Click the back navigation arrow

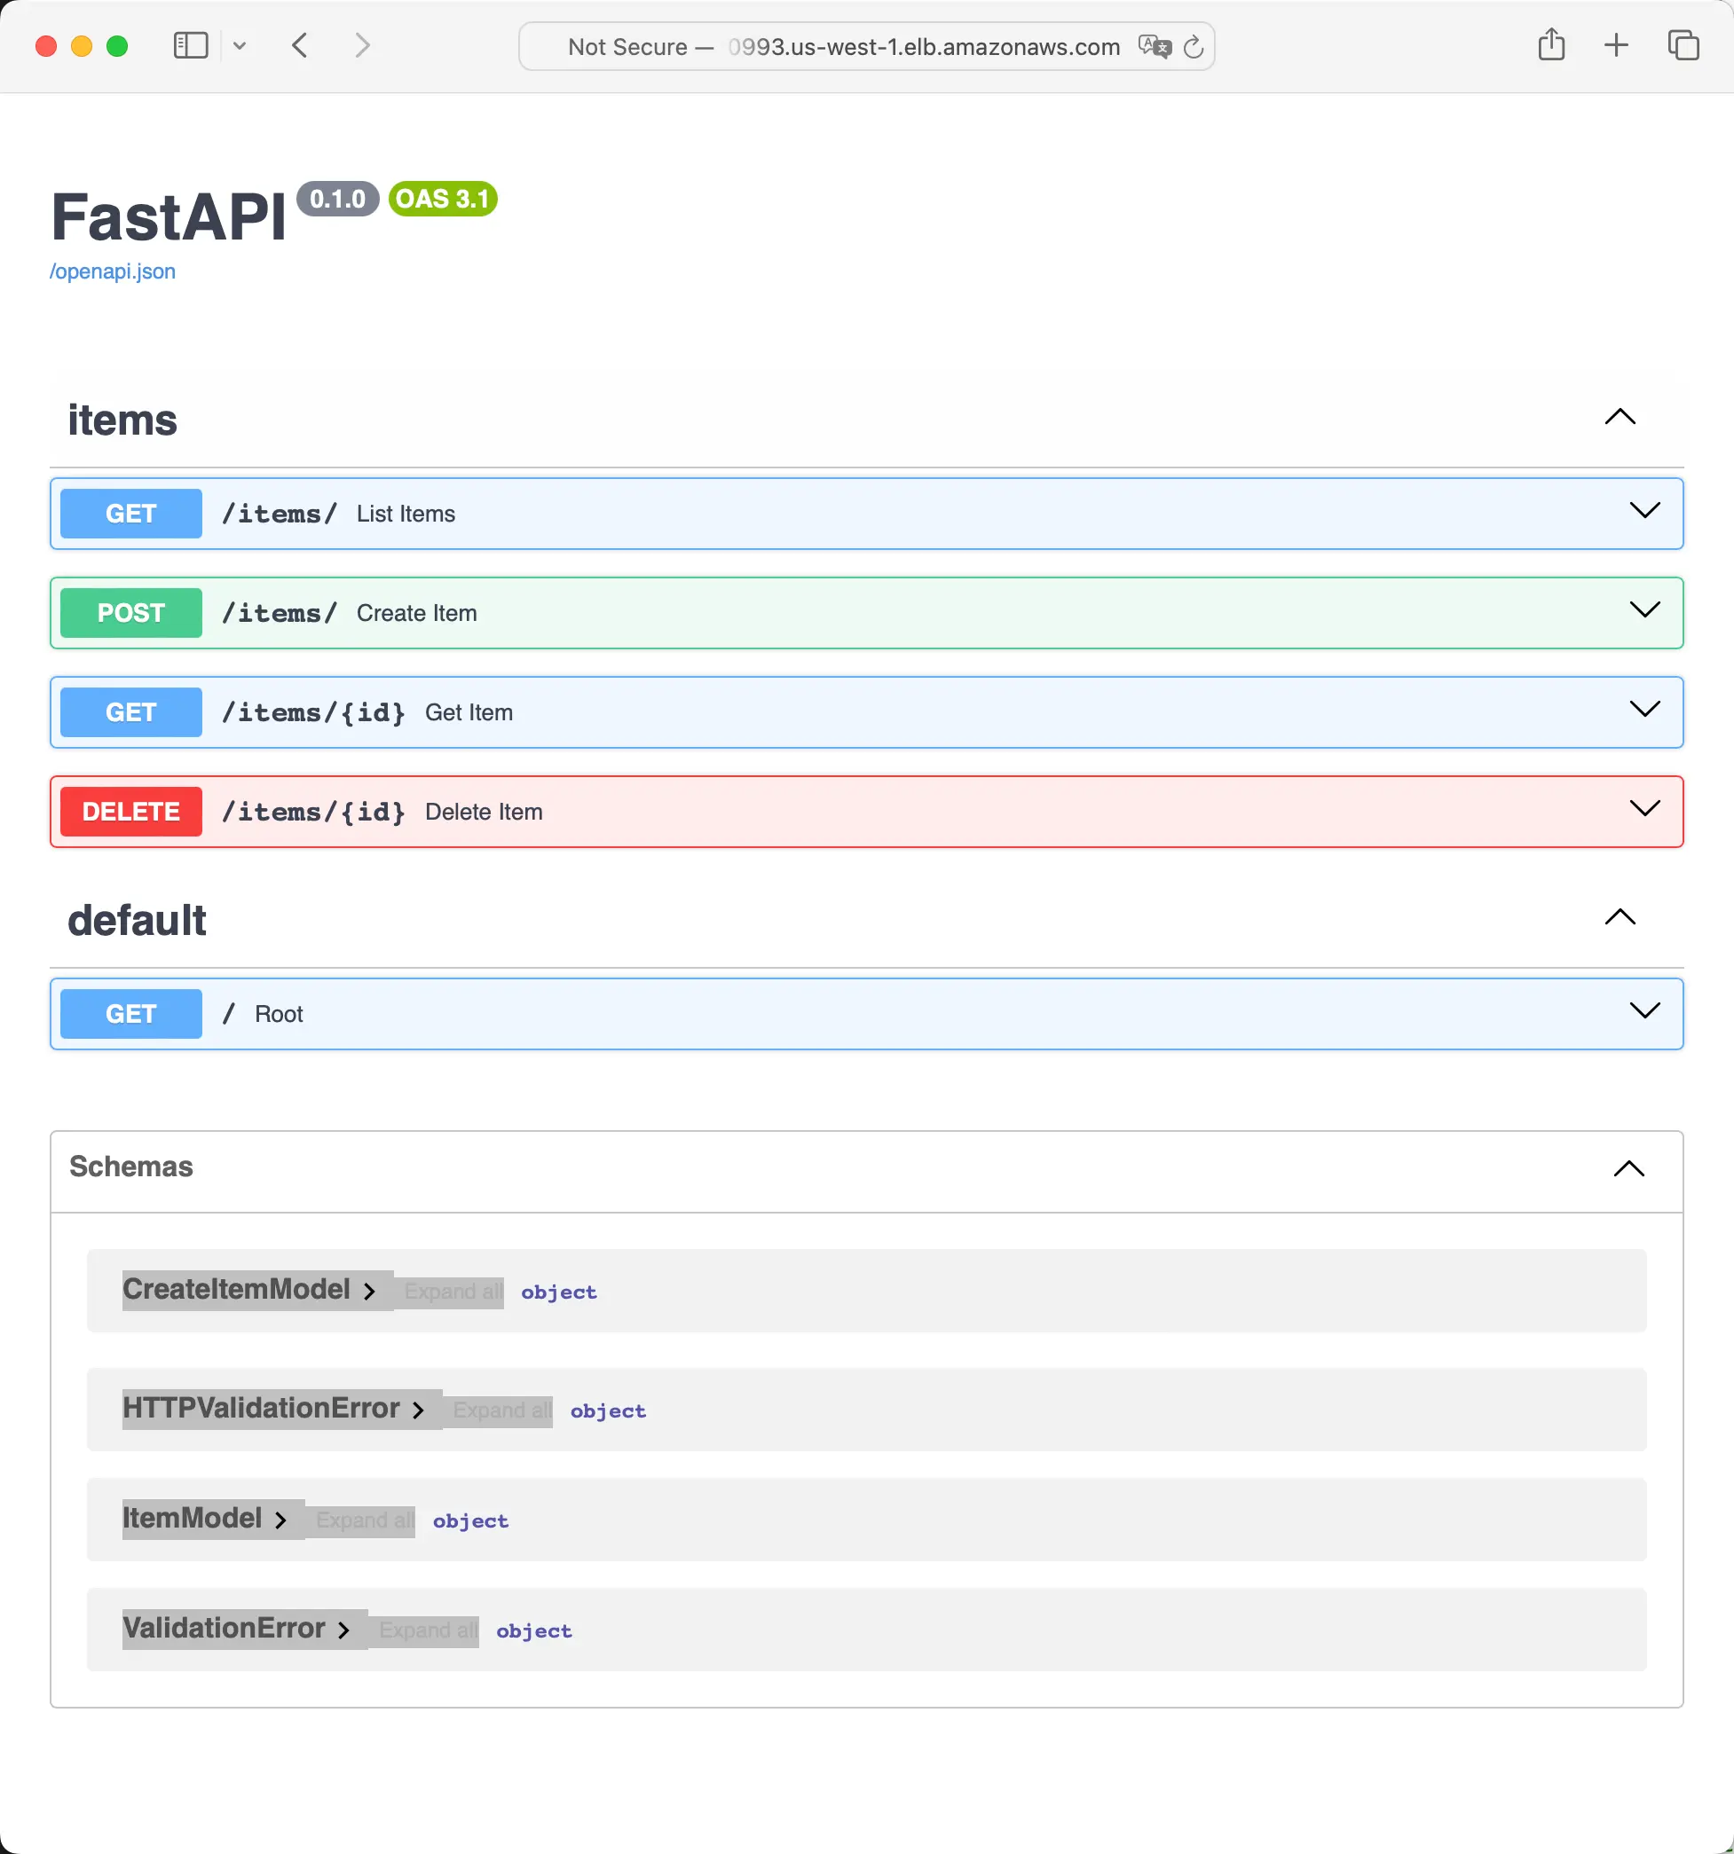point(300,46)
